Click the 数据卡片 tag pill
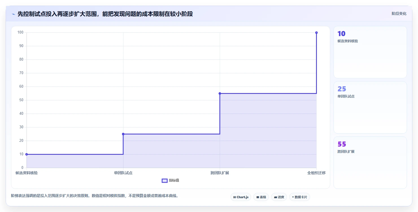The image size is (418, 212). [300, 197]
